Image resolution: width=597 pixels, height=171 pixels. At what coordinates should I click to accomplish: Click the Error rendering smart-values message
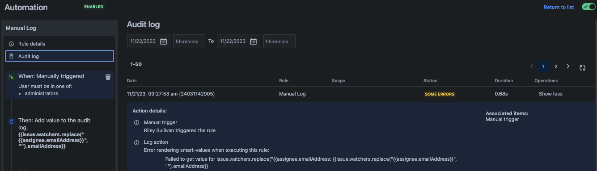point(207,150)
